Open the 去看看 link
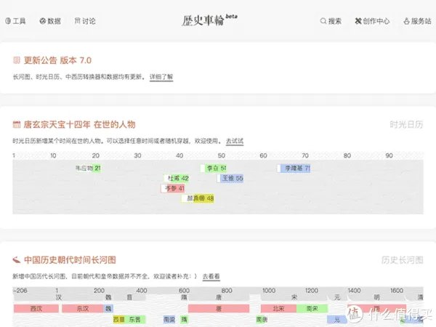This screenshot has width=436, height=327. click(x=211, y=276)
